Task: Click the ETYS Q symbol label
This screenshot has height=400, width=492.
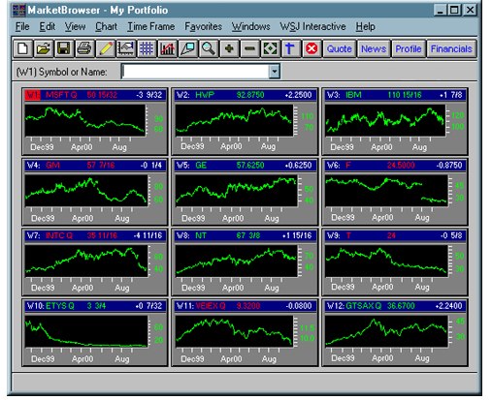Action: pyautogui.click(x=60, y=306)
